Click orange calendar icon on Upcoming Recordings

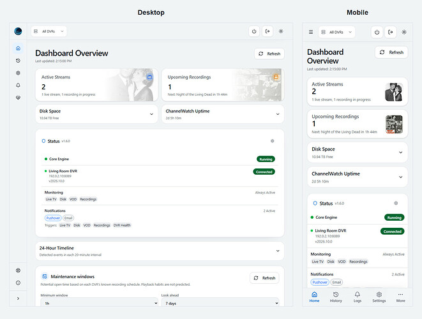(276, 77)
